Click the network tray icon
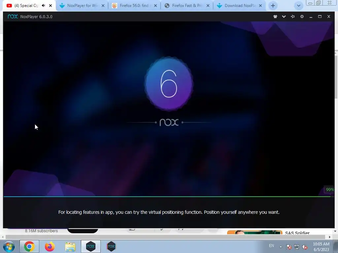The width and height of the screenshot is (338, 253). (x=297, y=247)
